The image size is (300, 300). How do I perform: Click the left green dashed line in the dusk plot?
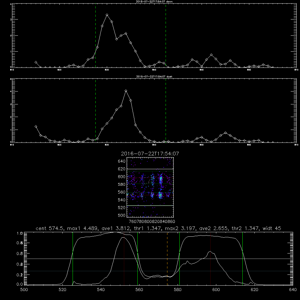click(95, 111)
